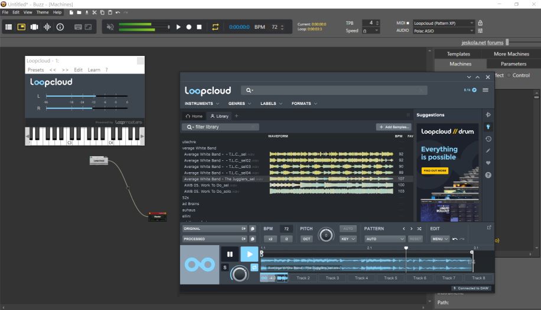This screenshot has width=541, height=310.
Task: Open Loopcloud hamburger menu
Action: click(485, 90)
